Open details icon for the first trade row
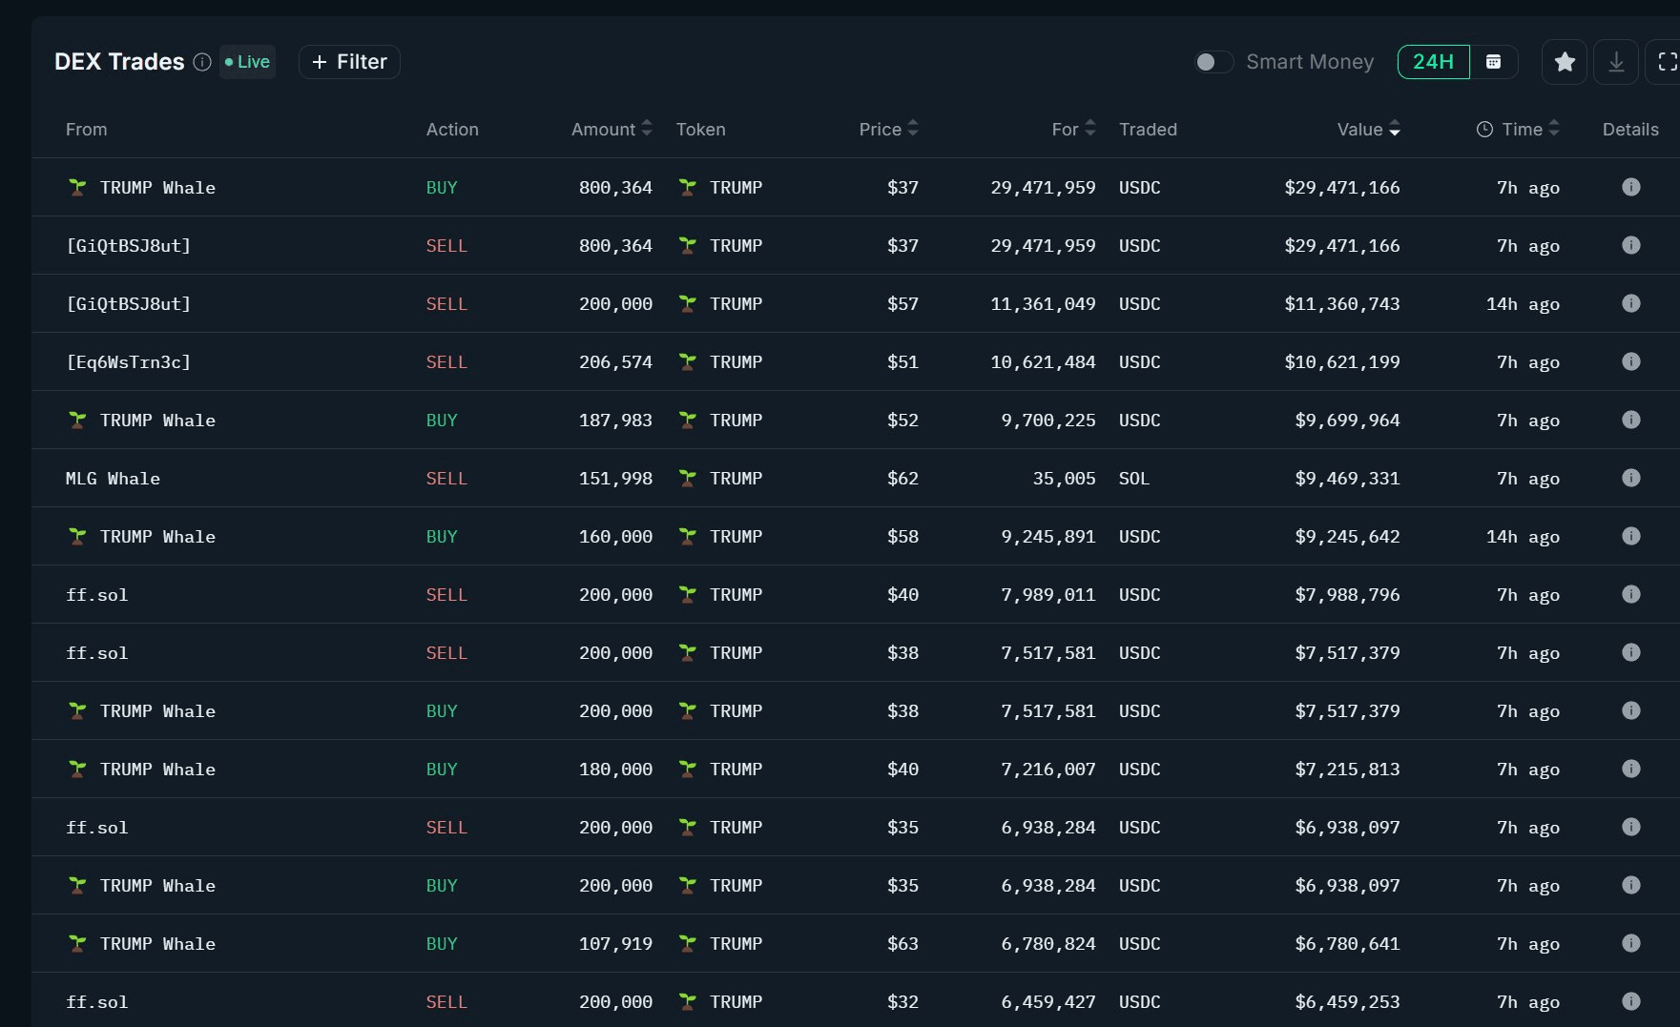The height and width of the screenshot is (1027, 1680). pos(1630,187)
